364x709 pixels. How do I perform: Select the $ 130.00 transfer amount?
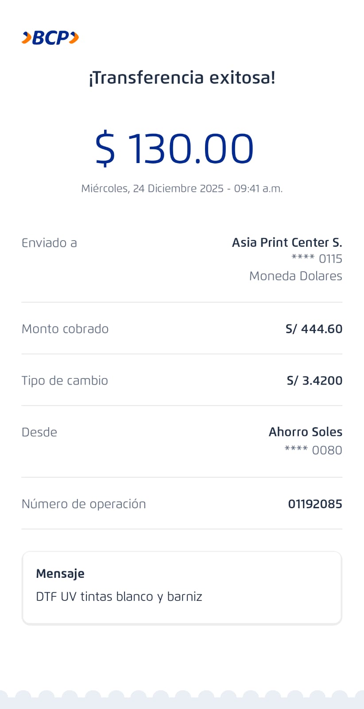tap(174, 148)
